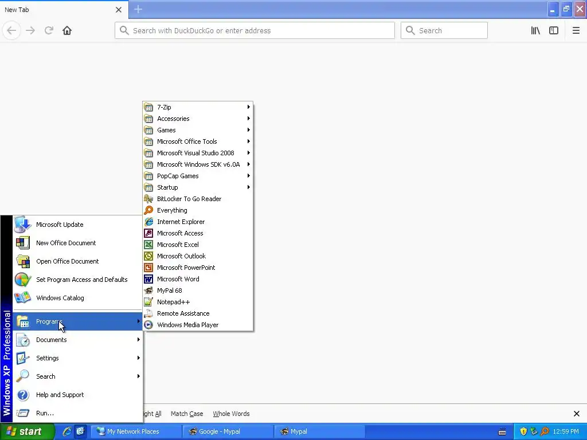Open Help and Support

pyautogui.click(x=77, y=395)
